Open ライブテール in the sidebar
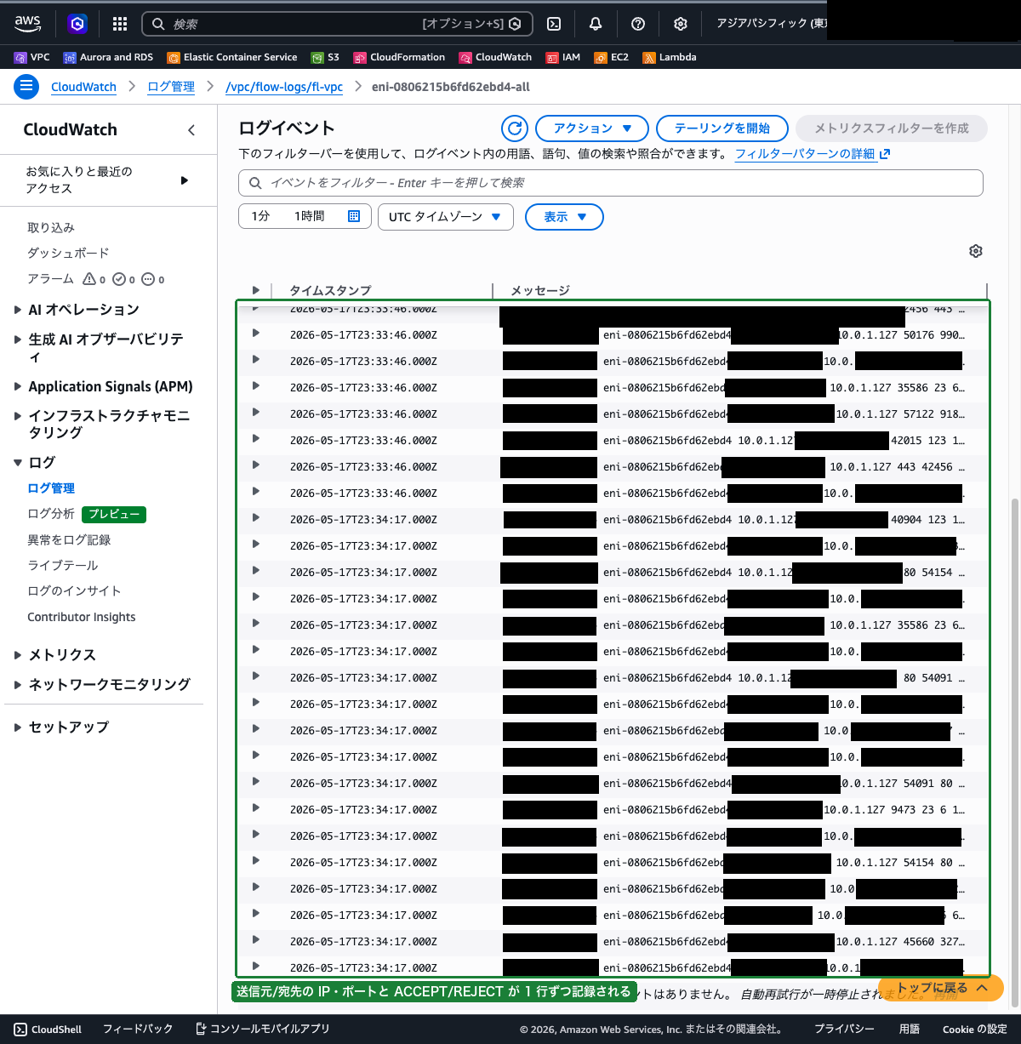The width and height of the screenshot is (1021, 1044). (x=63, y=566)
